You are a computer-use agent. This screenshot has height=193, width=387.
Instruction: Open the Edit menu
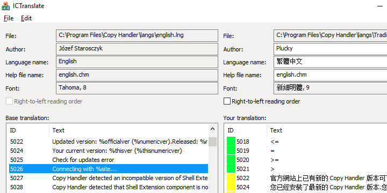tap(26, 18)
